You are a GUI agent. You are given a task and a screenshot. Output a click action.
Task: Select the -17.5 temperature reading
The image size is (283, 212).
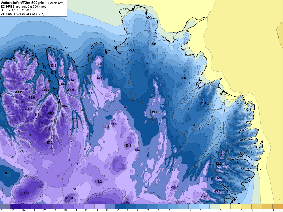(x=49, y=142)
